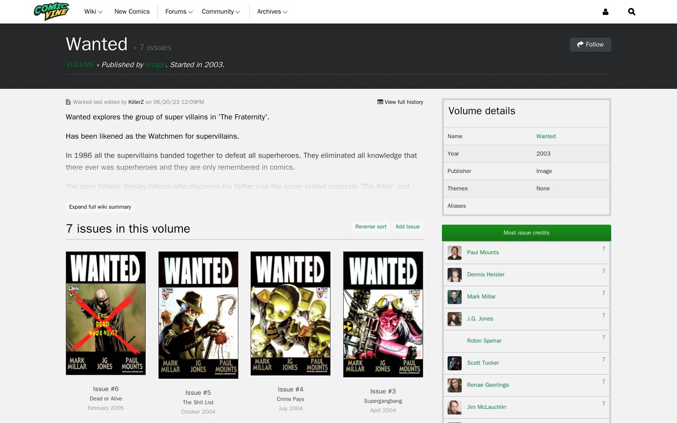The image size is (677, 423).
Task: Open Issue #3 cover thumbnail
Action: click(x=383, y=314)
